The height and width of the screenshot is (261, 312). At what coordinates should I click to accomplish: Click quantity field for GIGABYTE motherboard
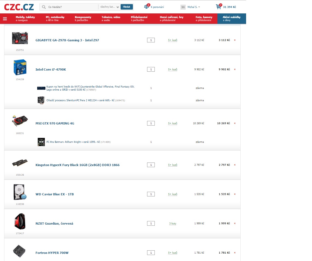click(x=151, y=40)
